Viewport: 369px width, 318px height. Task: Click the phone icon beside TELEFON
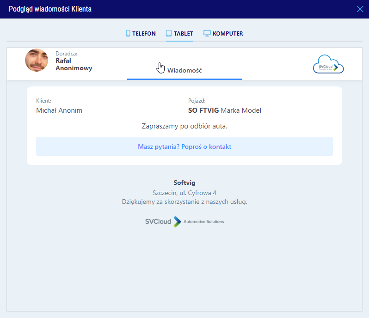[x=128, y=34]
